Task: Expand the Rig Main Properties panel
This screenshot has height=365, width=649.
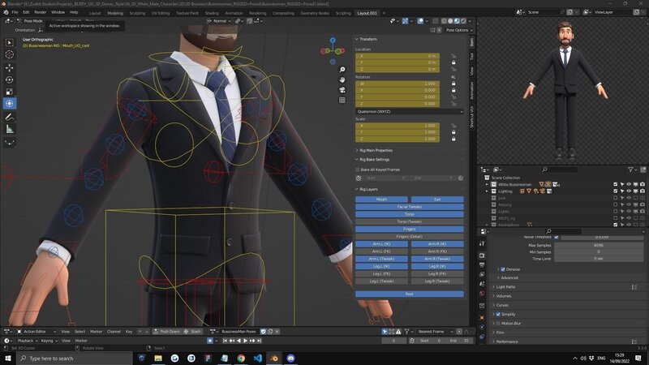Action: (375, 150)
